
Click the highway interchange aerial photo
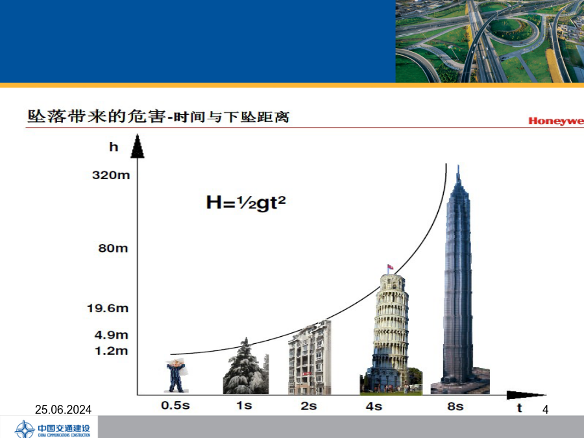(x=490, y=41)
